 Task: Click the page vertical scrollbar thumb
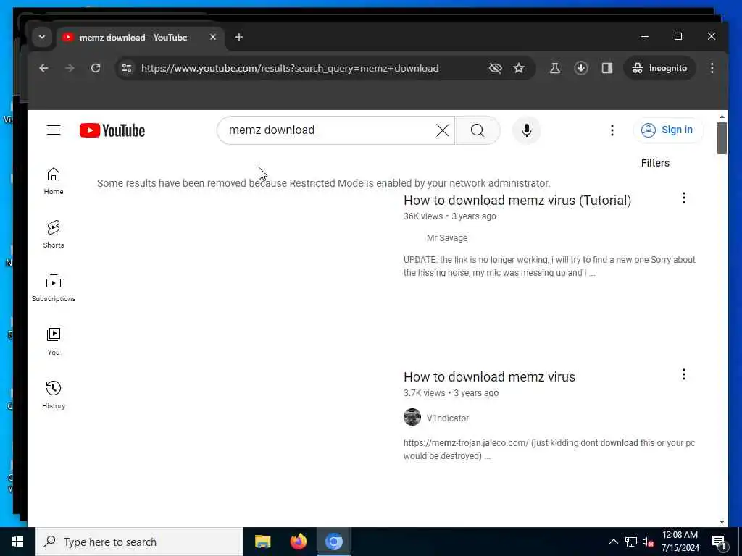point(722,138)
